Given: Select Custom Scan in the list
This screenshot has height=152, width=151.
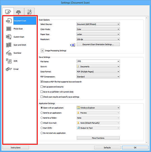Looking at the screenshot, I should coord(19,37).
